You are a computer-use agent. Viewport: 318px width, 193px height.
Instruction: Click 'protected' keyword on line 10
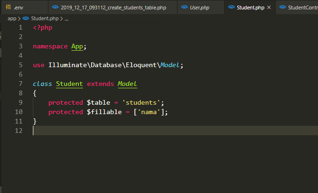point(66,112)
